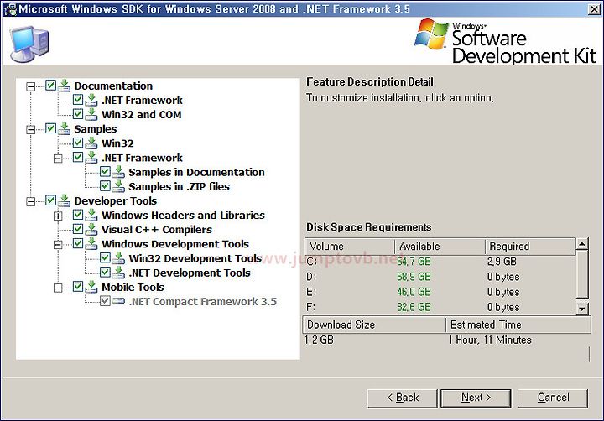Image resolution: width=604 pixels, height=421 pixels.
Task: Uncheck the Samples checkbox
Action: click(51, 127)
